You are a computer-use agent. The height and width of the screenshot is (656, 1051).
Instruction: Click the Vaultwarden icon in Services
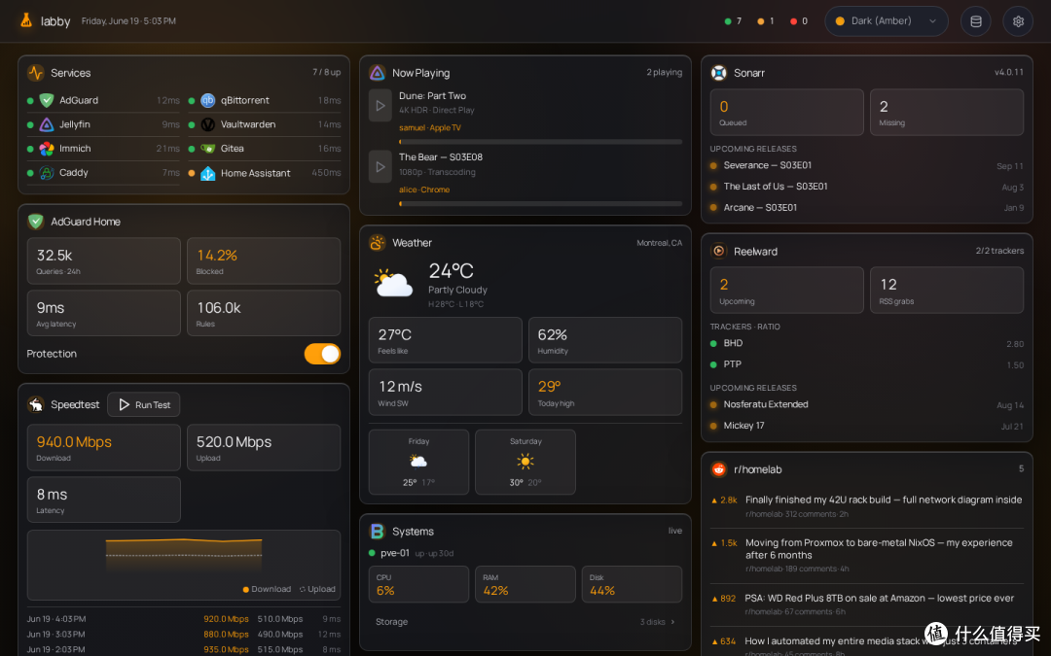[x=208, y=124]
